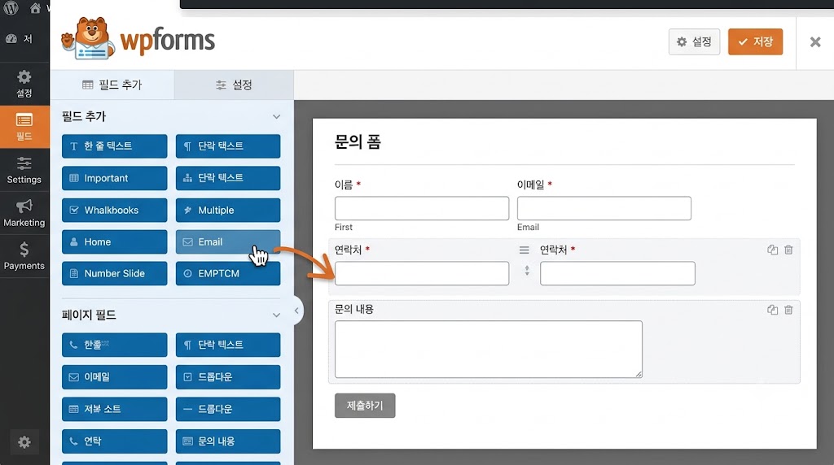Image resolution: width=834 pixels, height=465 pixels.
Task: Click the WordPress logo icon
Action: tap(11, 7)
